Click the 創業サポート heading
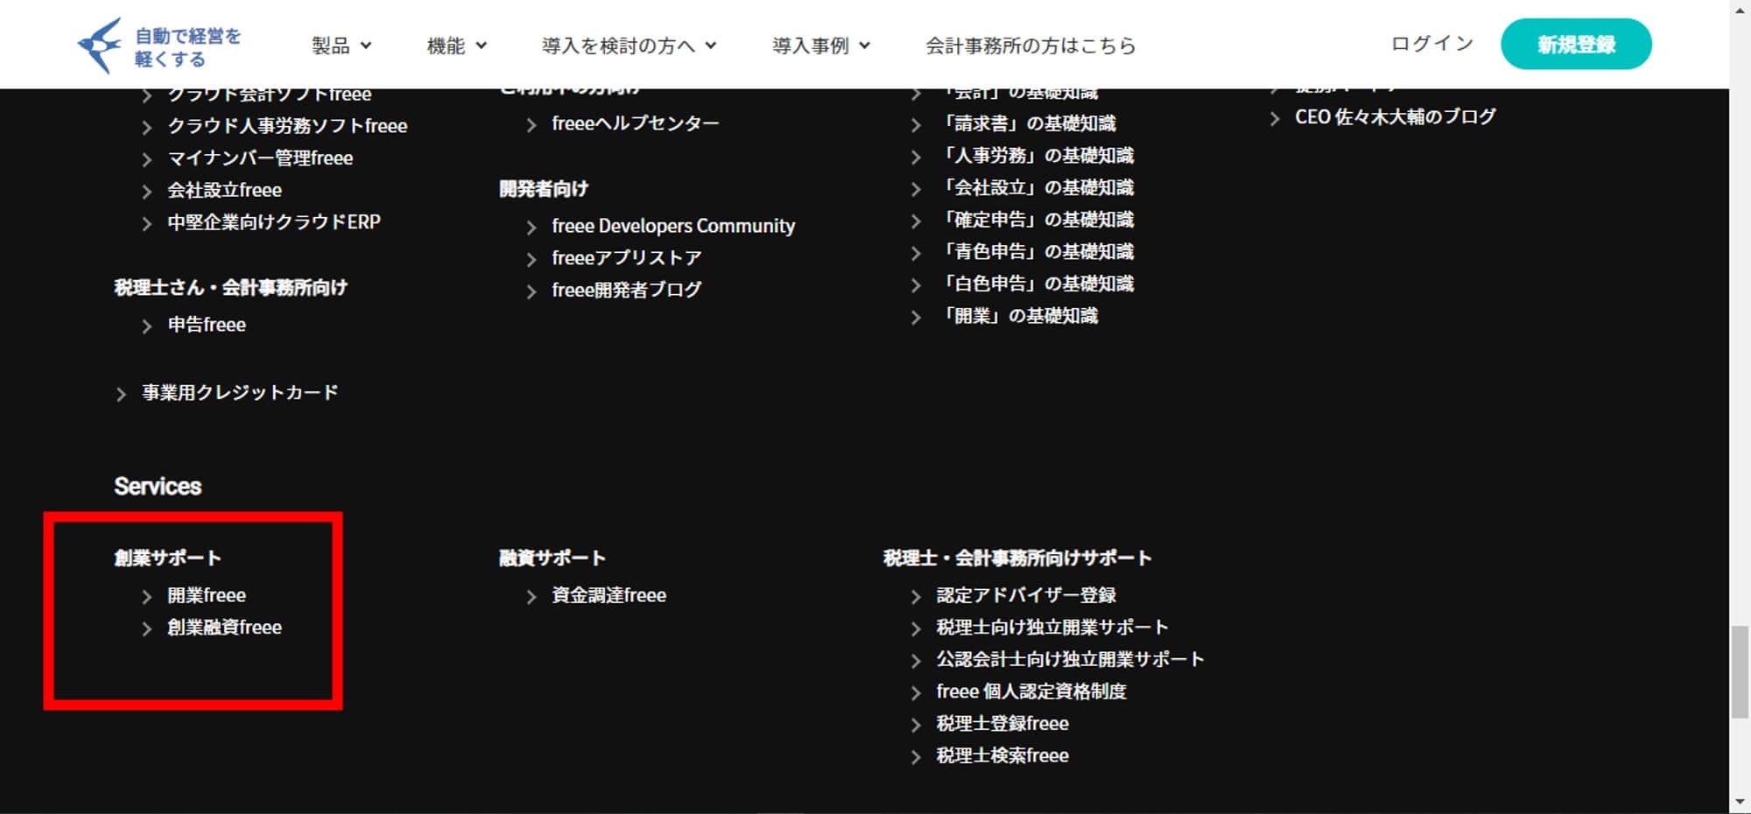 tap(167, 558)
